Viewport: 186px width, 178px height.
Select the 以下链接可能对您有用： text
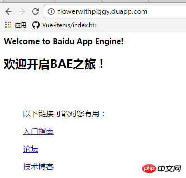64,114
